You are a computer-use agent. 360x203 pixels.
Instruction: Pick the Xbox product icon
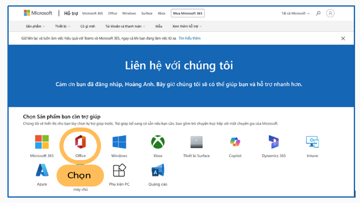coord(158,142)
